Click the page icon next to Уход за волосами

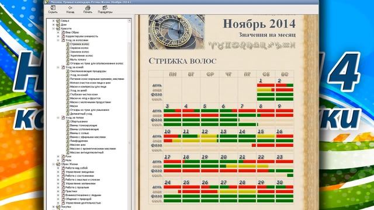tap(63, 40)
